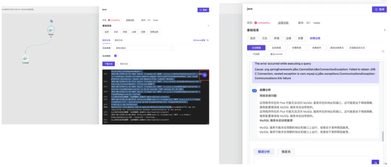Open the 运维 tab in right panel
The width and height of the screenshot is (391, 167).
click(x=289, y=38)
